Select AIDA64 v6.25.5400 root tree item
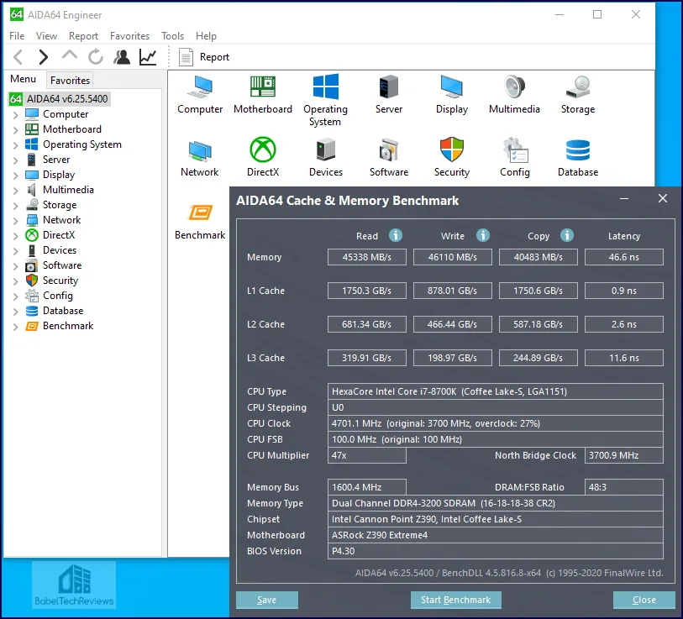 tap(60, 99)
